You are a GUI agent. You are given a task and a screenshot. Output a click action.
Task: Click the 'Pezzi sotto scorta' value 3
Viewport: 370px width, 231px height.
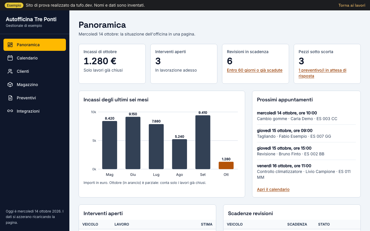click(x=301, y=61)
